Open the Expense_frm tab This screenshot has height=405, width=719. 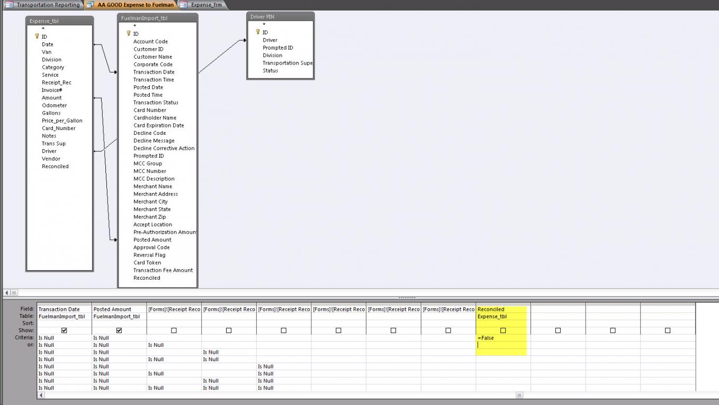point(202,5)
